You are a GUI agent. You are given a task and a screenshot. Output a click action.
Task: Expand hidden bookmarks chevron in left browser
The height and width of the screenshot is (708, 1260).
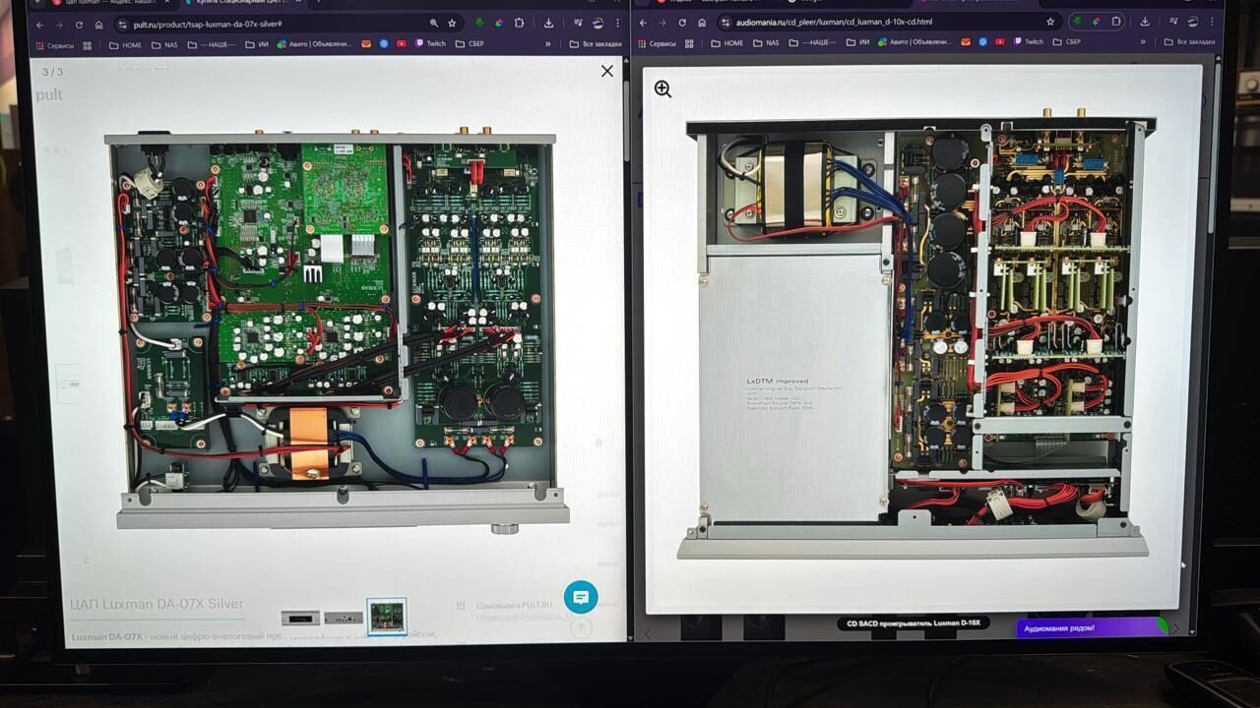(x=547, y=44)
